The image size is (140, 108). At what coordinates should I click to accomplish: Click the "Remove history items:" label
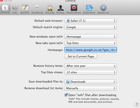[x=48, y=66]
